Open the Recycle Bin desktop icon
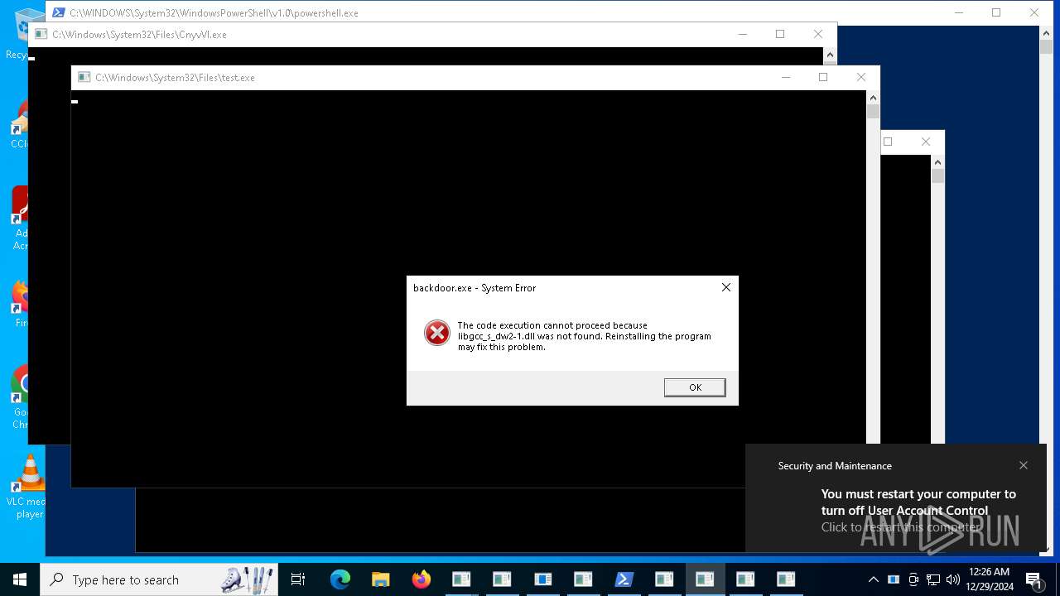The width and height of the screenshot is (1060, 596). [x=25, y=33]
